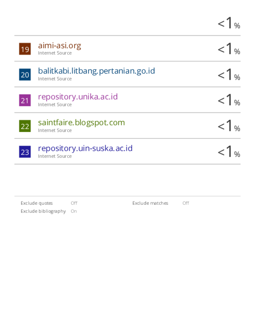Open the repository.uin-suska.ac.id source link
This screenshot has width=259, height=335.
pos(85,148)
